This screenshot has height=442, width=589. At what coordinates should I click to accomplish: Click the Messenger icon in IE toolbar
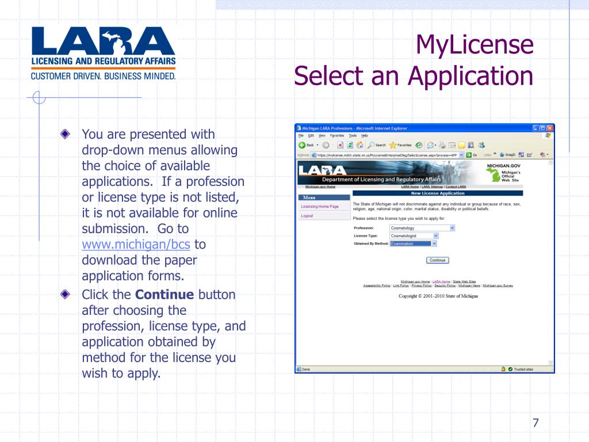click(481, 145)
